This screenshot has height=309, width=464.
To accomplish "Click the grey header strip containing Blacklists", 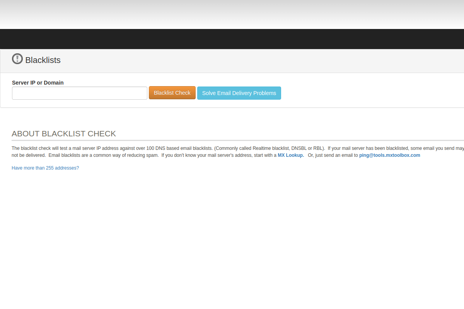I will tap(232, 60).
